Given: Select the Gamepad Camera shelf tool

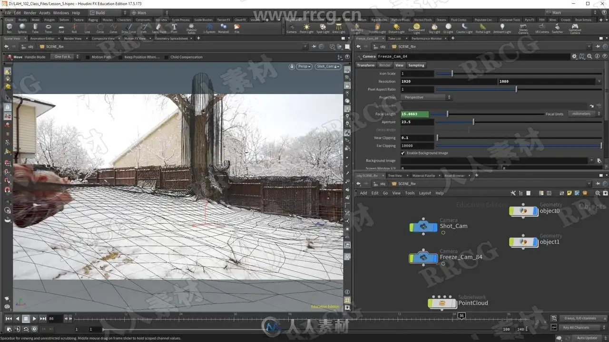Looking at the screenshot, I should coord(575,28).
